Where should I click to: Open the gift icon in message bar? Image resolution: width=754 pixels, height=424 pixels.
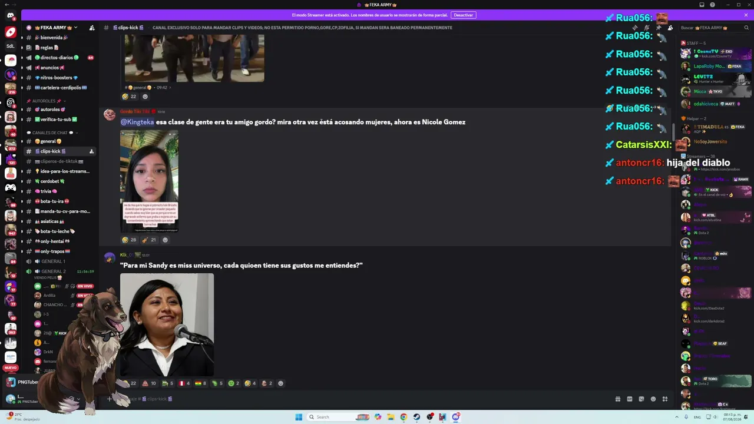click(617, 399)
